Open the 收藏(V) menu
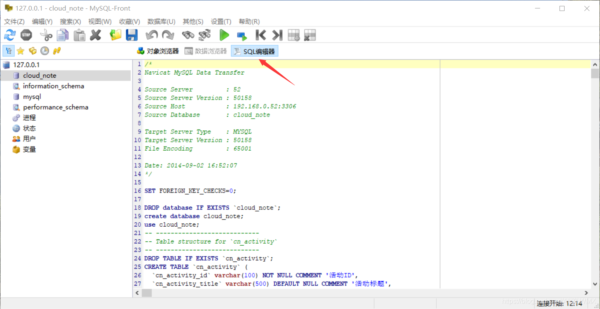This screenshot has width=600, height=309. click(x=130, y=22)
